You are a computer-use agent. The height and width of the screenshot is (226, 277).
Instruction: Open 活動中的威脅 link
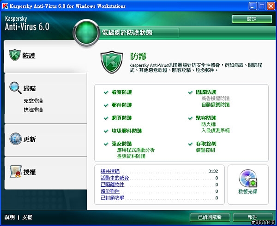tap(115, 178)
